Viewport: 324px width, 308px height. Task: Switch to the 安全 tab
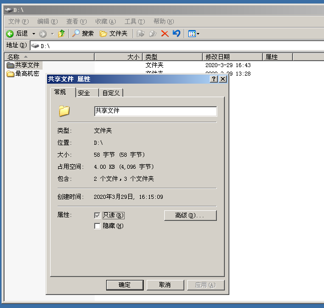[87, 93]
